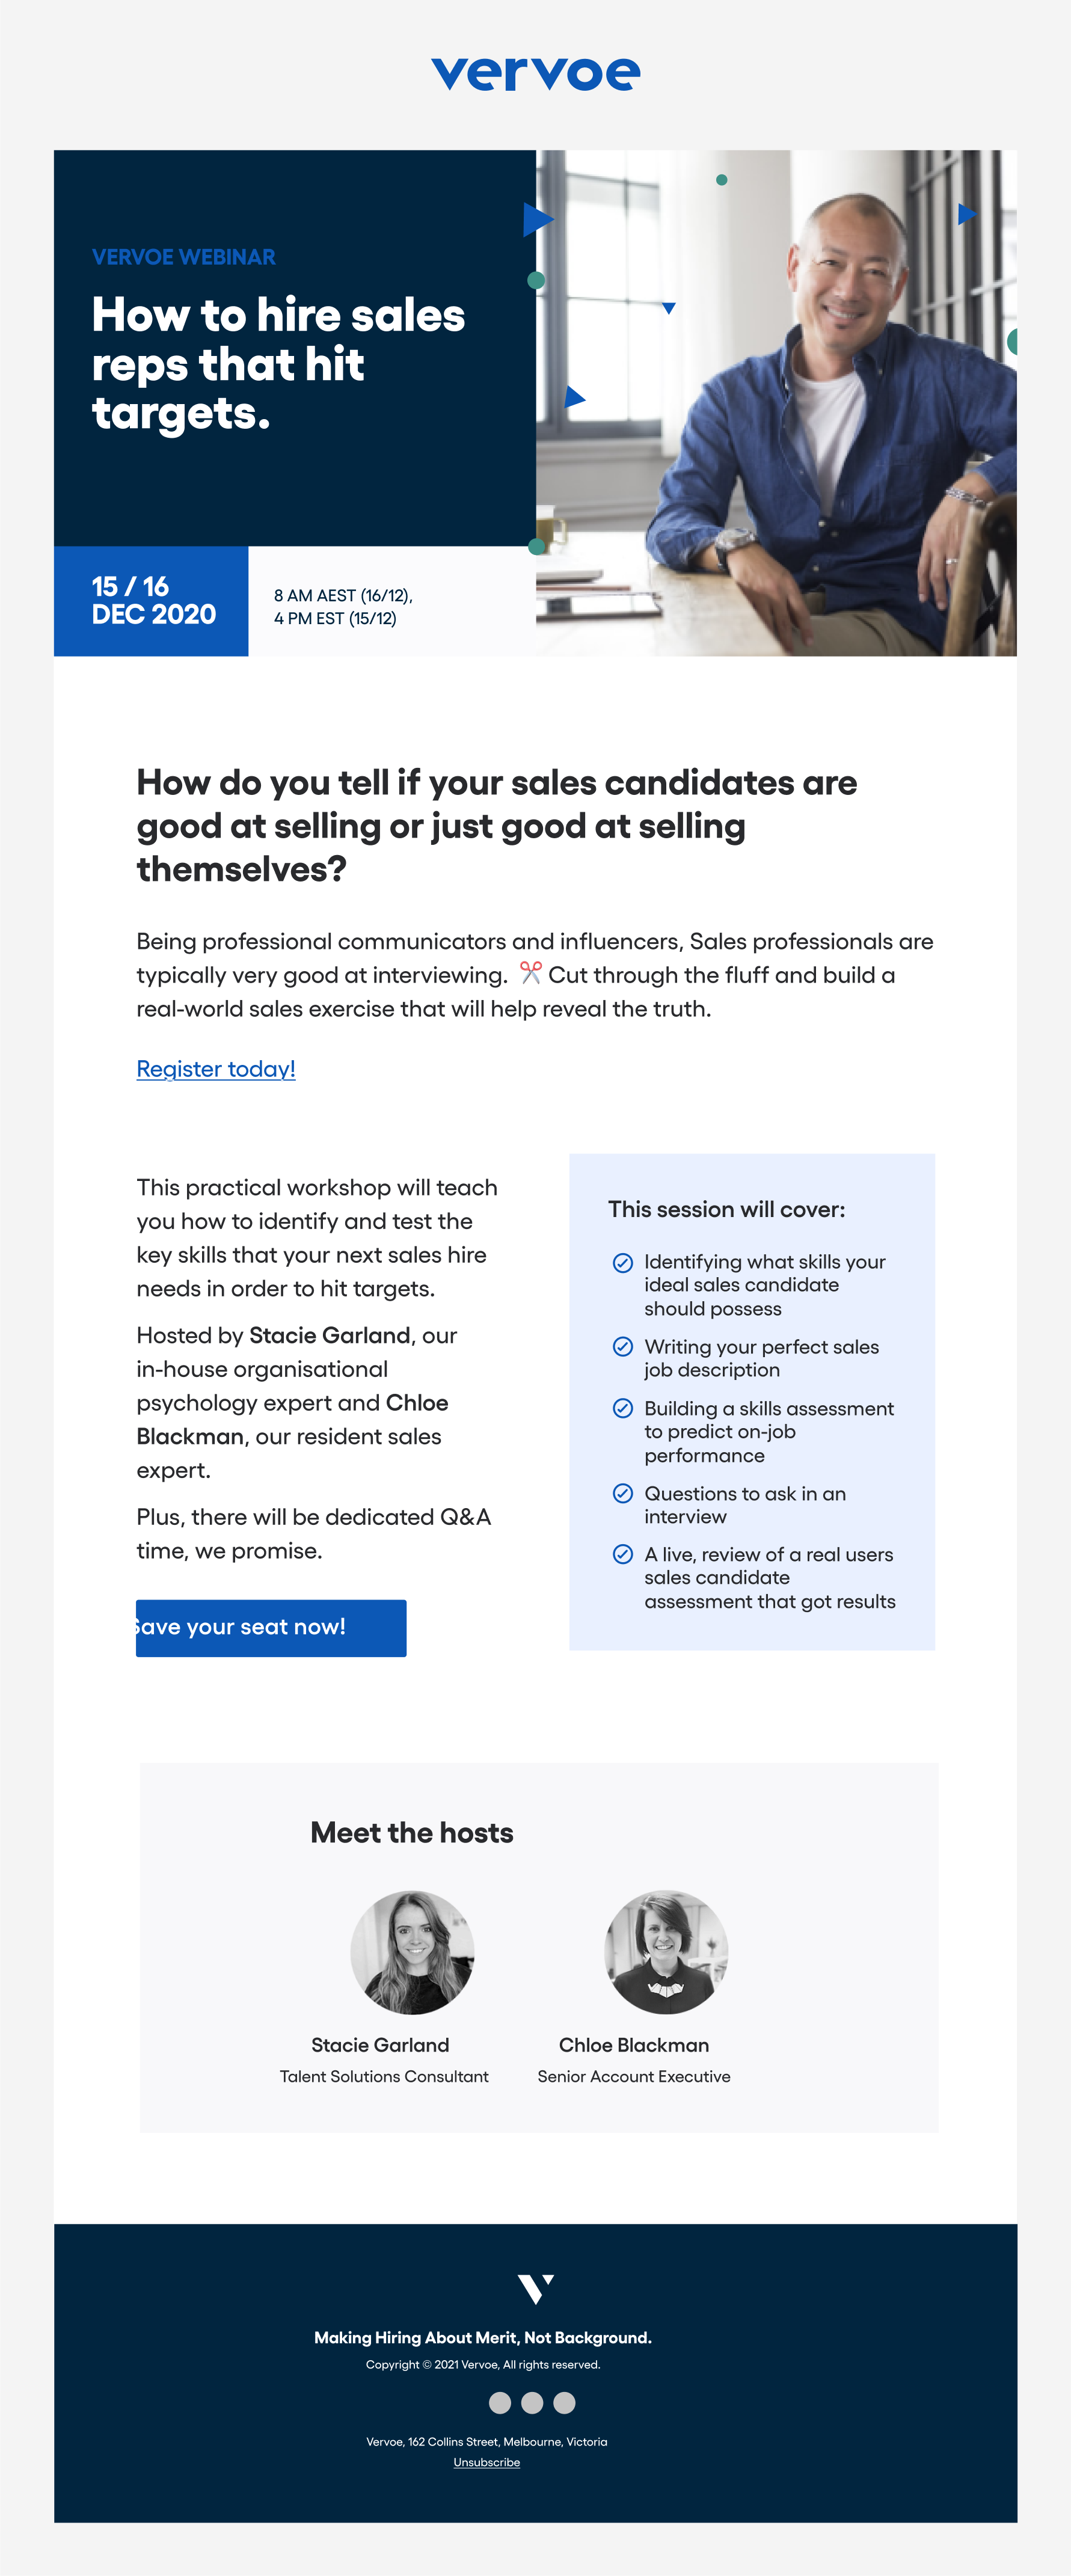Click Chloe Blackman's profile photo

tap(666, 1951)
